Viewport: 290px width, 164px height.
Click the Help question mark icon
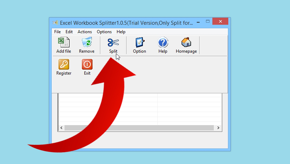163,42
